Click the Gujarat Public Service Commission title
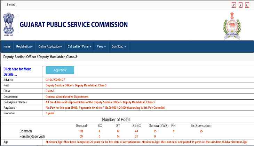 (x=73, y=24)
